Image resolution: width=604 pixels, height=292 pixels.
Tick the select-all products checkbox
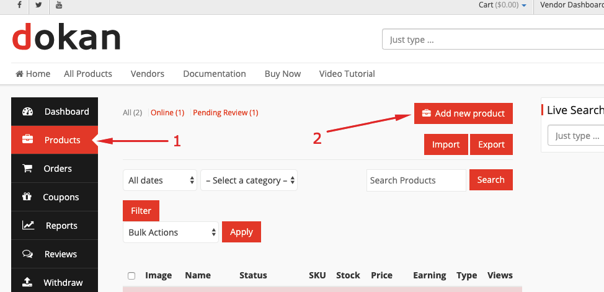tap(131, 275)
